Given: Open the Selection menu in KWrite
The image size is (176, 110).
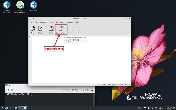Looking at the screenshot, I should pos(43,22).
